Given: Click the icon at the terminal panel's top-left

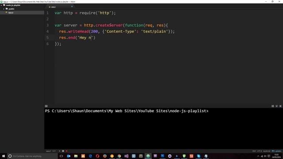Looking at the screenshot, I should click(46, 106).
